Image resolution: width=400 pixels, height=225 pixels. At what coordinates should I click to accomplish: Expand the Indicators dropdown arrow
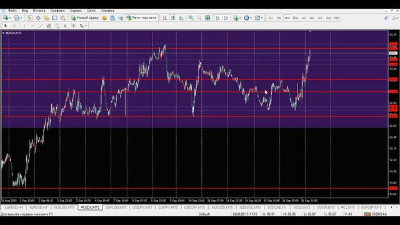click(x=240, y=18)
